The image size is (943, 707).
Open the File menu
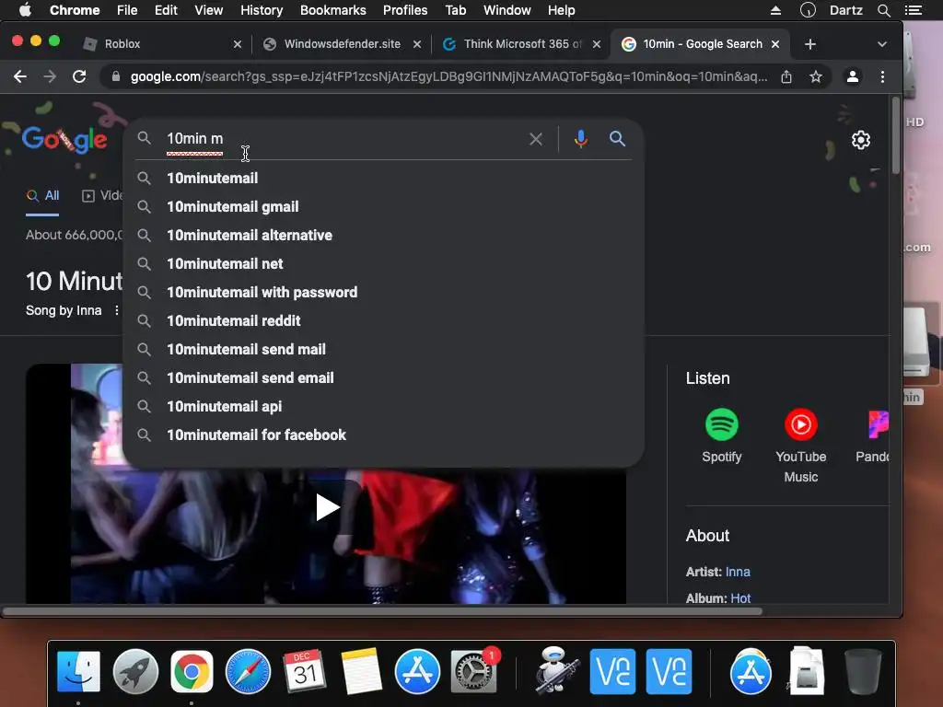(x=127, y=10)
